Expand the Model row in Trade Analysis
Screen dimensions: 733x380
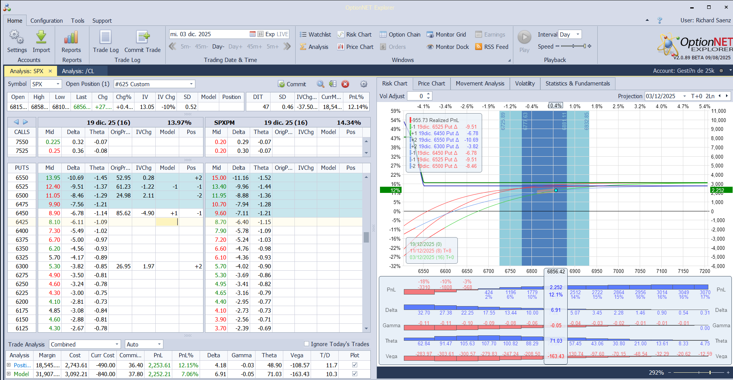click(x=8, y=374)
